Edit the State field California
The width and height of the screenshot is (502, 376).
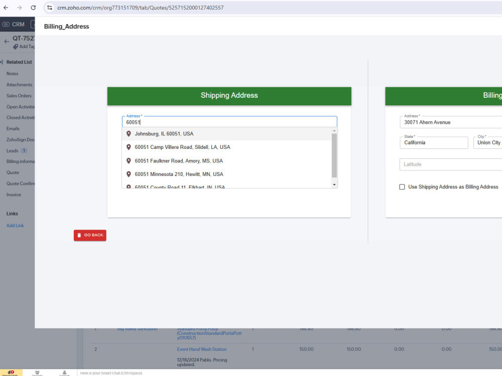(x=434, y=142)
